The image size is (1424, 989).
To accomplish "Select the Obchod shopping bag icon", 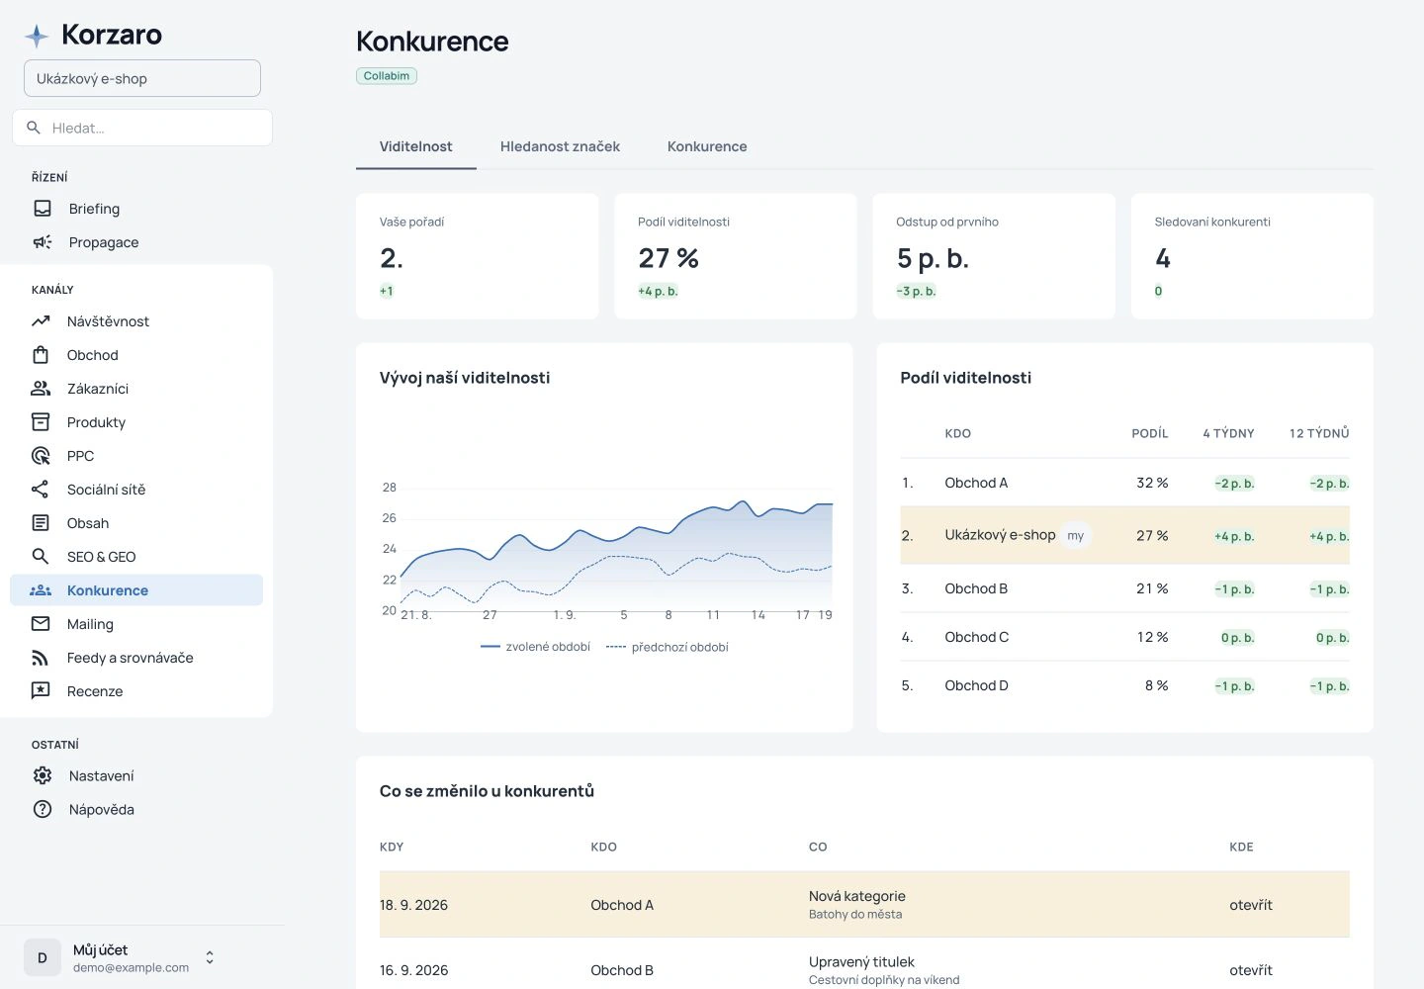I will pos(41,355).
